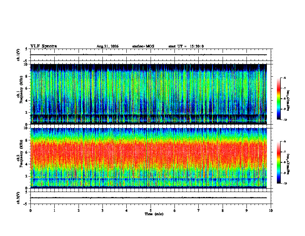
Task: Click the Time (min) axis label
Action: click(x=154, y=214)
